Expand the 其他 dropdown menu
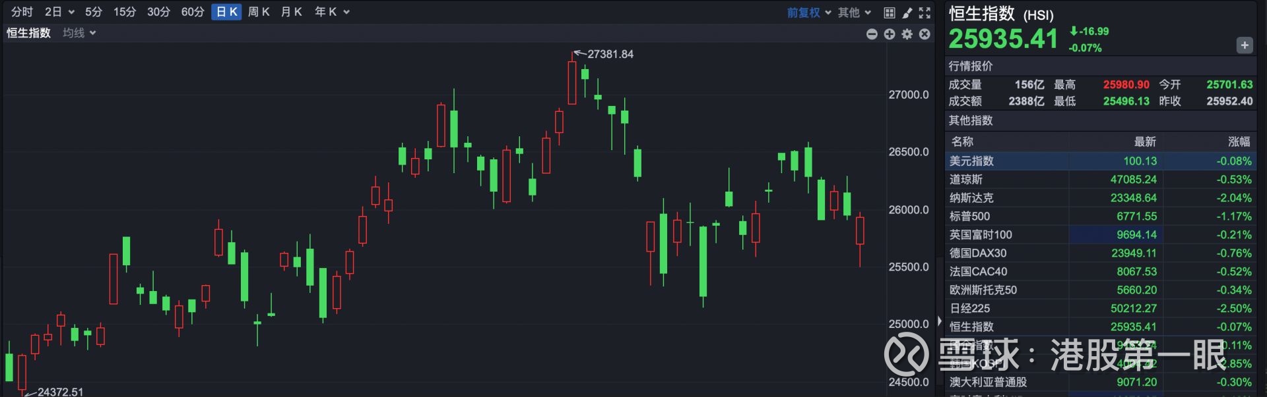 (854, 13)
